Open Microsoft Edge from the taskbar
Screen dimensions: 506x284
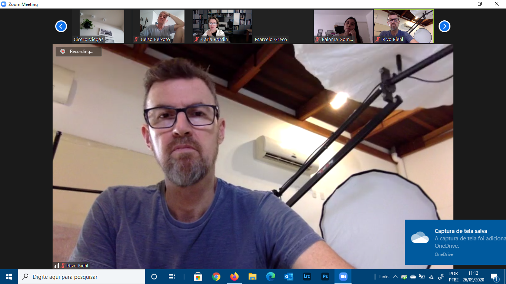[x=271, y=277]
